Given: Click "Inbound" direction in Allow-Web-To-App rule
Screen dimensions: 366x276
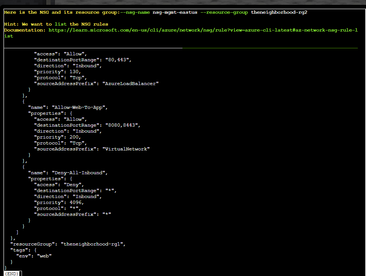Looking at the screenshot, I should (x=86, y=131).
